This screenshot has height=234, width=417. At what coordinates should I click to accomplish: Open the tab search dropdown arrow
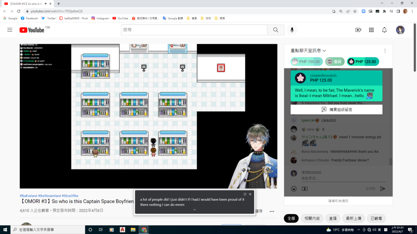click(382, 3)
